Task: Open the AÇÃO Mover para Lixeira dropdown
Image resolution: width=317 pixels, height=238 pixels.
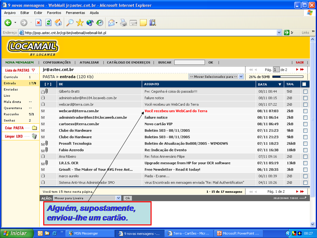Action: point(87,198)
